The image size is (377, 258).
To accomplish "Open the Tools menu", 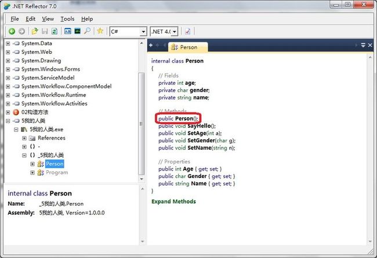I will (67, 19).
